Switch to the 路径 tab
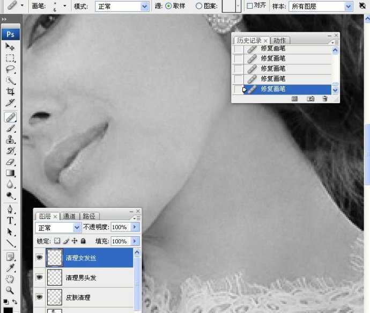 pyautogui.click(x=89, y=216)
